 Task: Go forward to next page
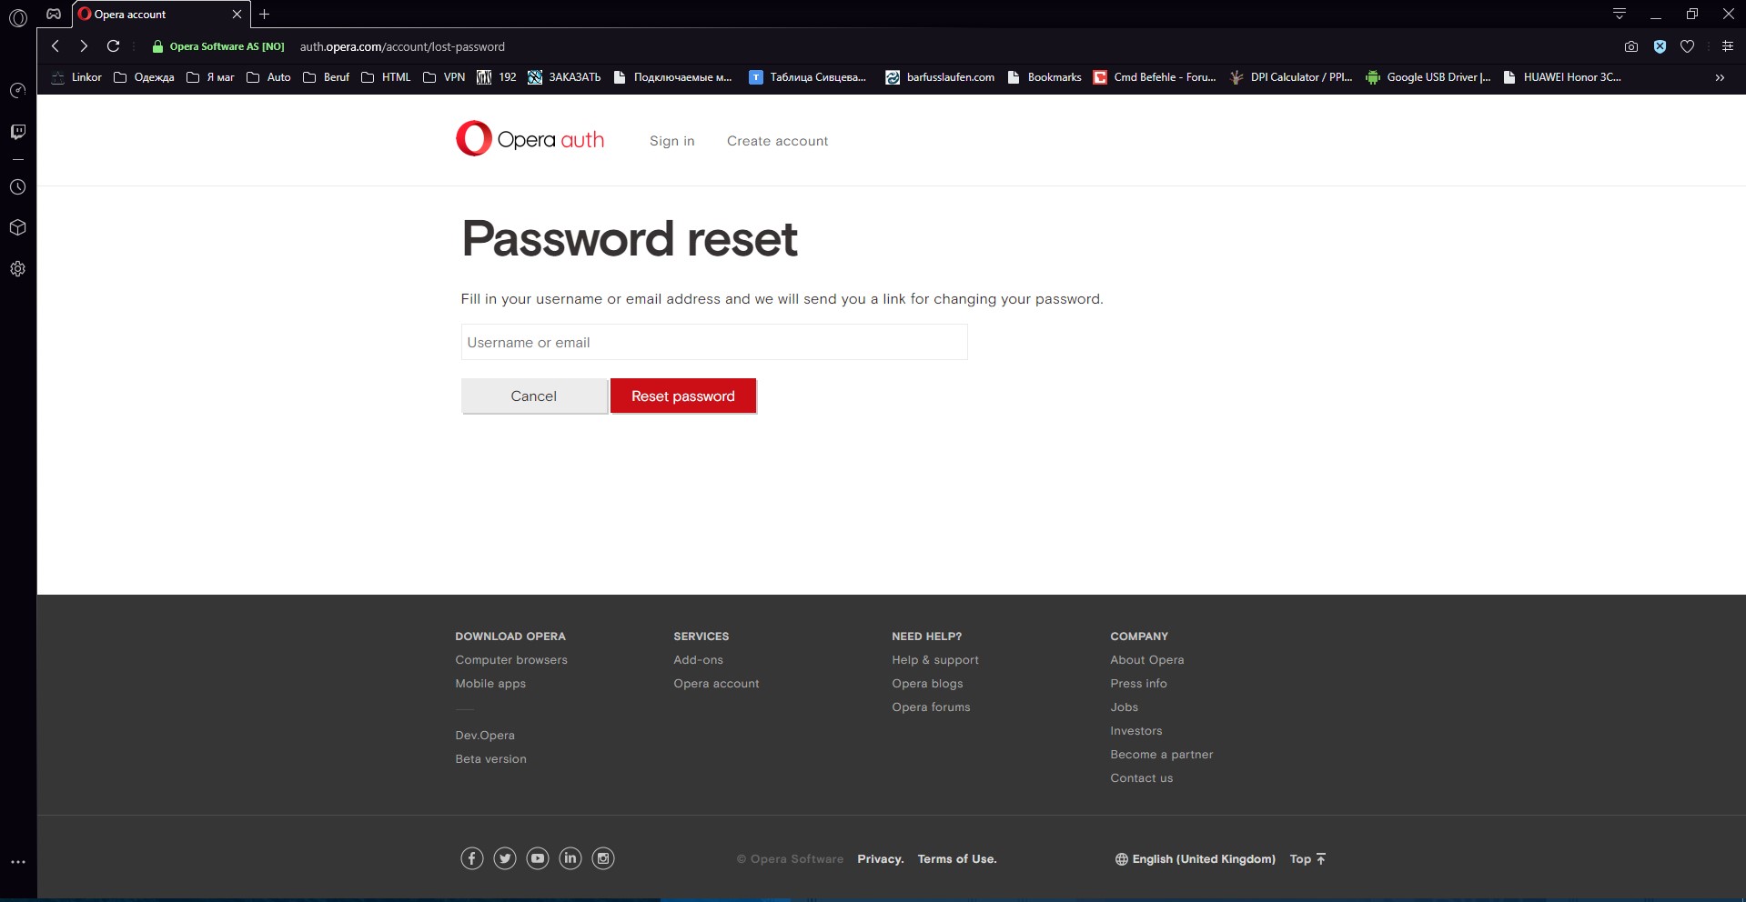(84, 46)
